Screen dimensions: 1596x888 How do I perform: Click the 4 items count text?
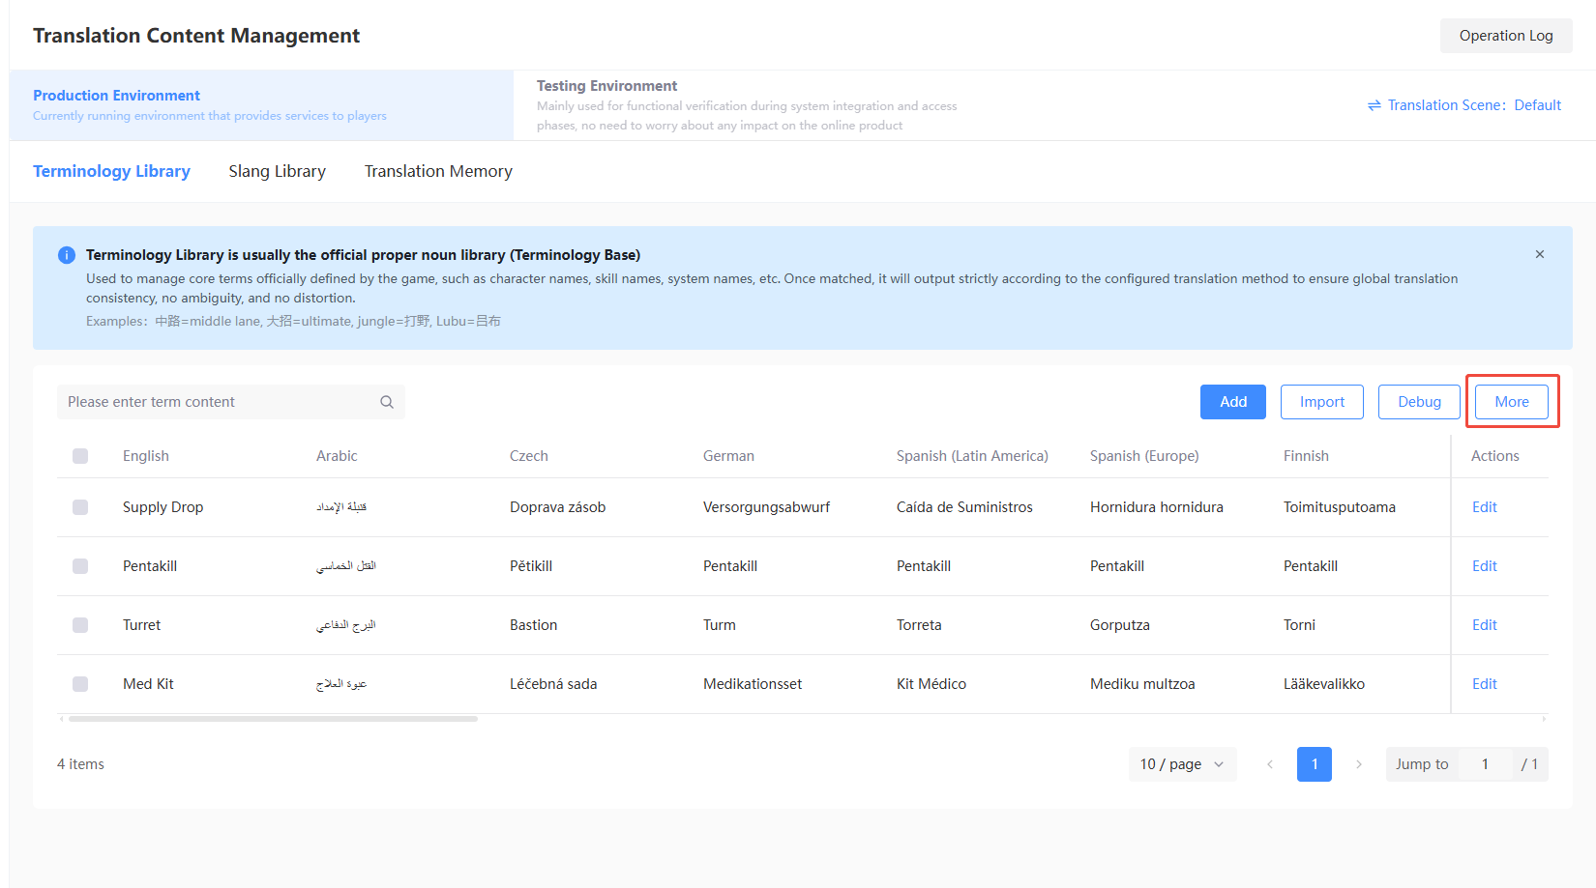click(x=80, y=764)
